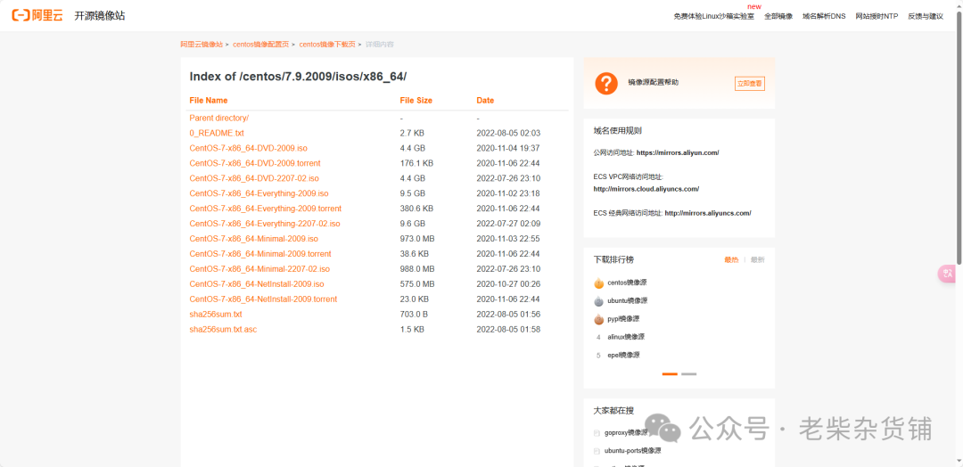Download CentOS-7-x86_64-Everything-2009.iso

pos(259,193)
